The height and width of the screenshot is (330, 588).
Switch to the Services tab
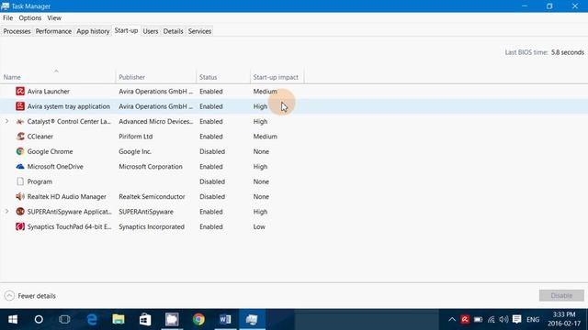(199, 31)
